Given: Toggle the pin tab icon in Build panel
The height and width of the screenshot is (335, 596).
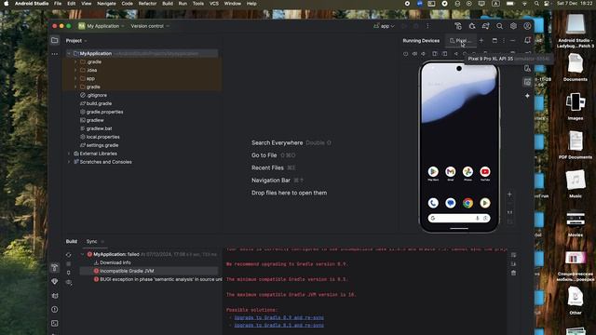Looking at the screenshot, I should [68, 273].
